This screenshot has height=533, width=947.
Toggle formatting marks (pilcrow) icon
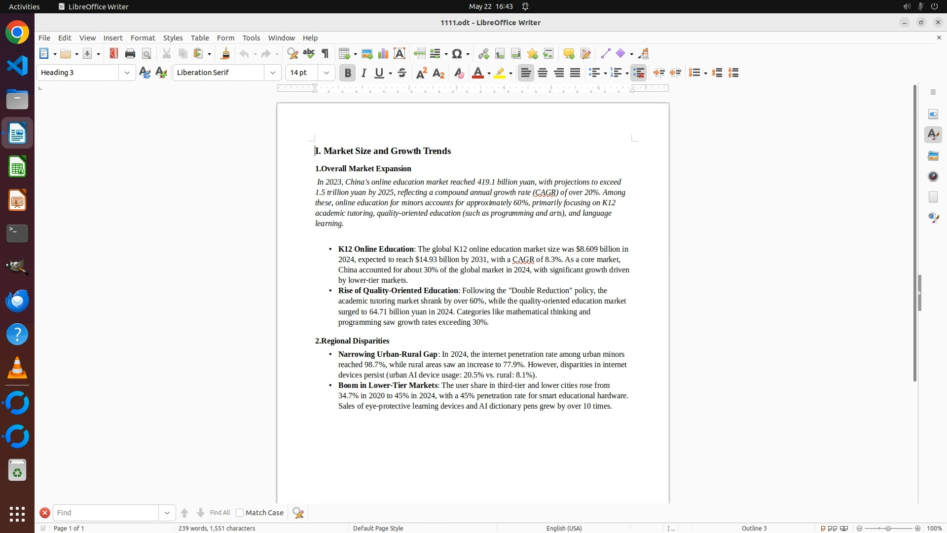point(325,54)
